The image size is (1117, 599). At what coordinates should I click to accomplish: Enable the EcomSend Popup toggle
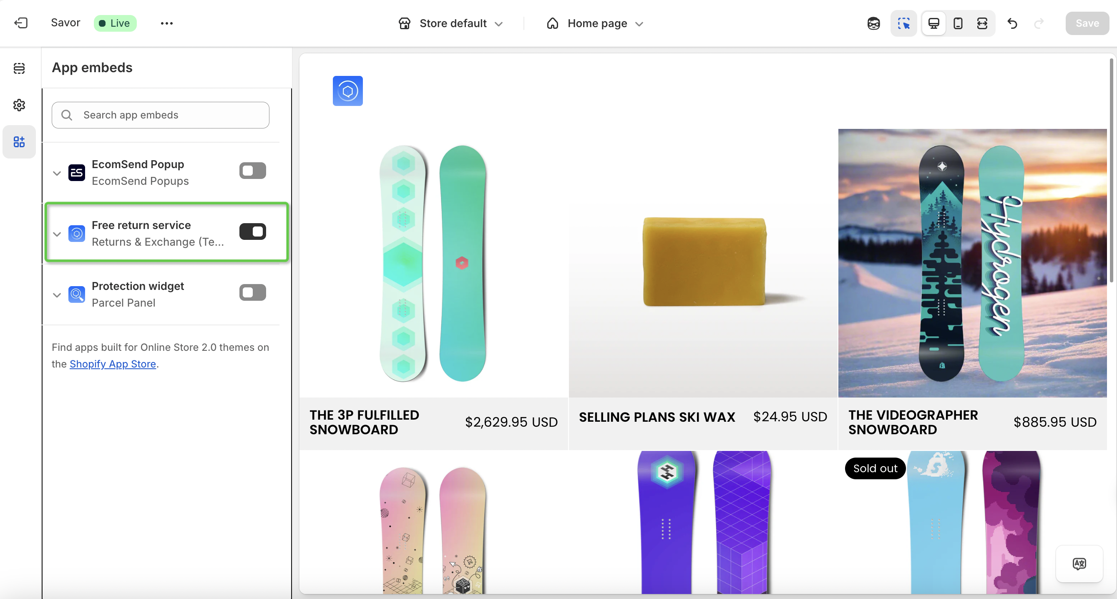252,171
